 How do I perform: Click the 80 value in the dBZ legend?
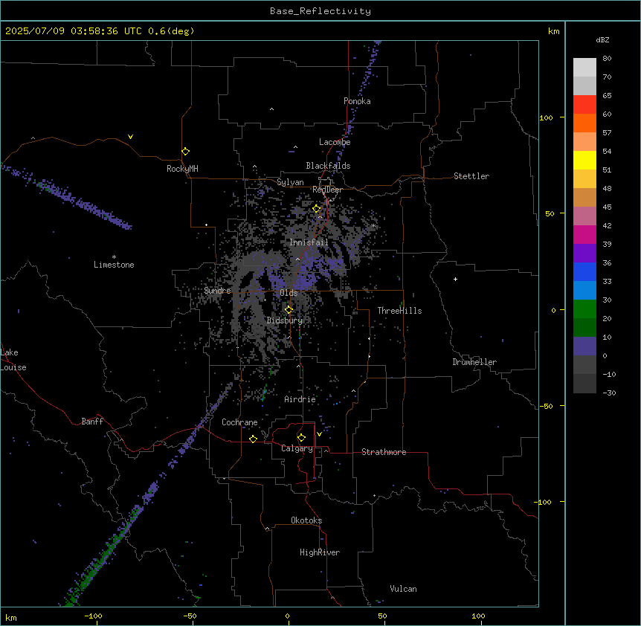tap(607, 59)
